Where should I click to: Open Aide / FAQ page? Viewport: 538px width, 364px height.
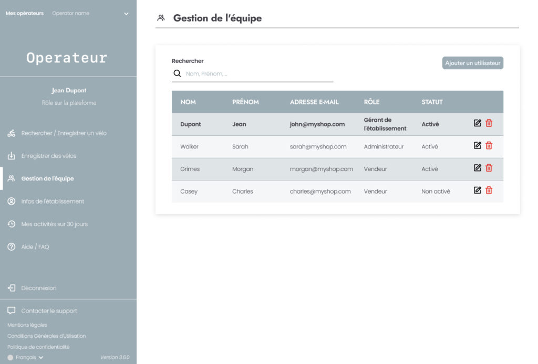[x=35, y=247]
